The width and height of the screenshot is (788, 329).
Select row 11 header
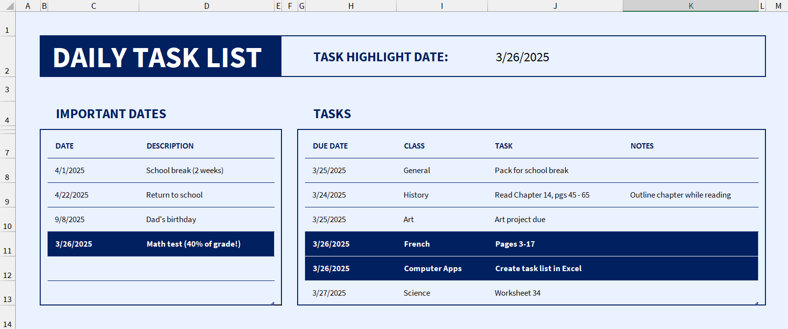[7, 244]
